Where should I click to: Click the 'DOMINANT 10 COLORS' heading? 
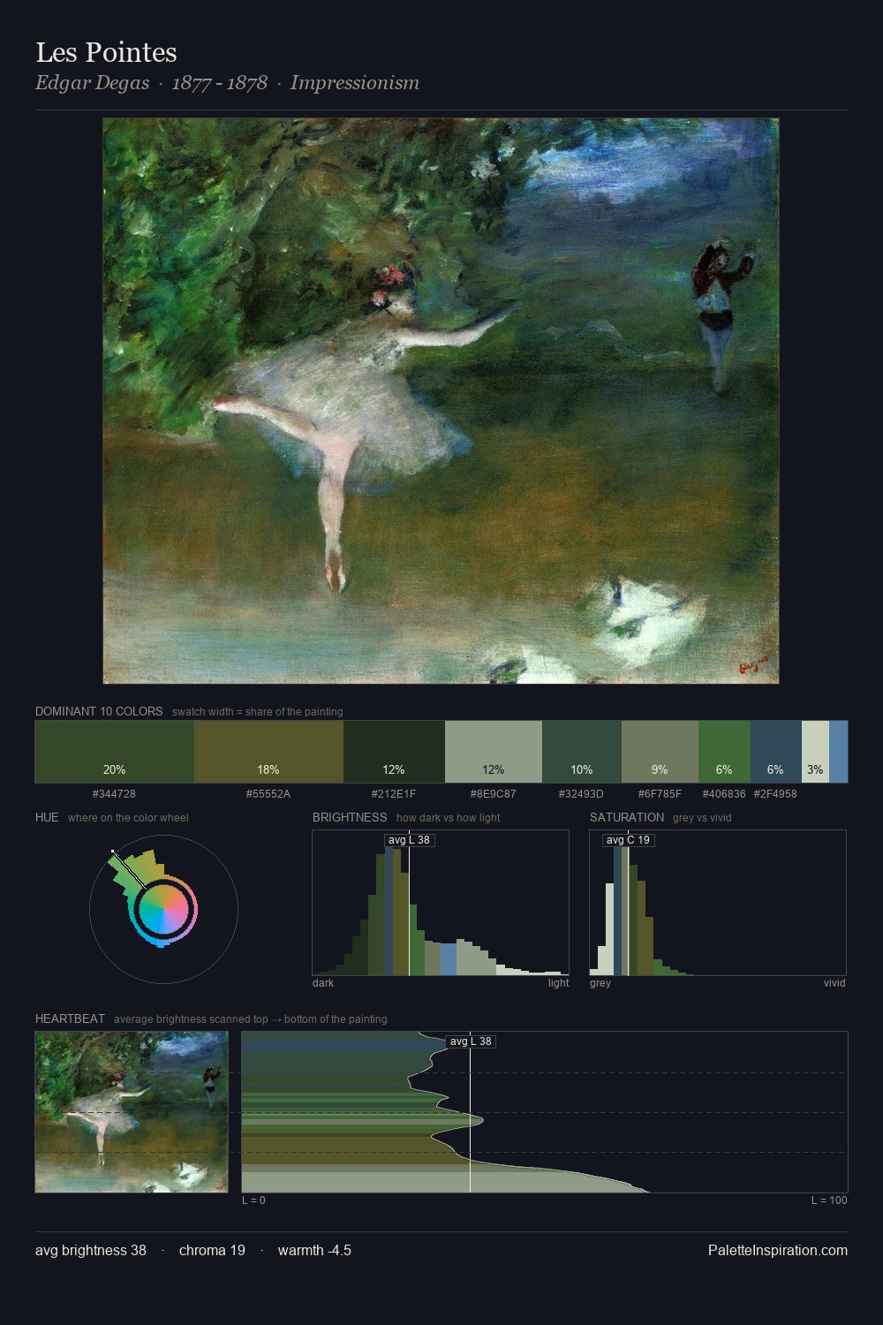point(99,711)
